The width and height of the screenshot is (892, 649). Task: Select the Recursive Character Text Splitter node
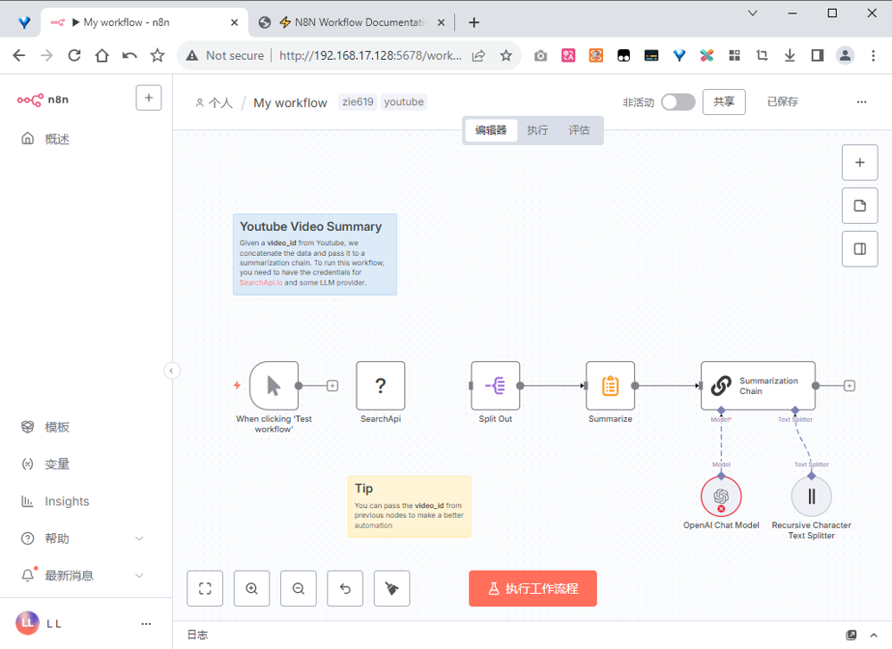click(x=811, y=497)
